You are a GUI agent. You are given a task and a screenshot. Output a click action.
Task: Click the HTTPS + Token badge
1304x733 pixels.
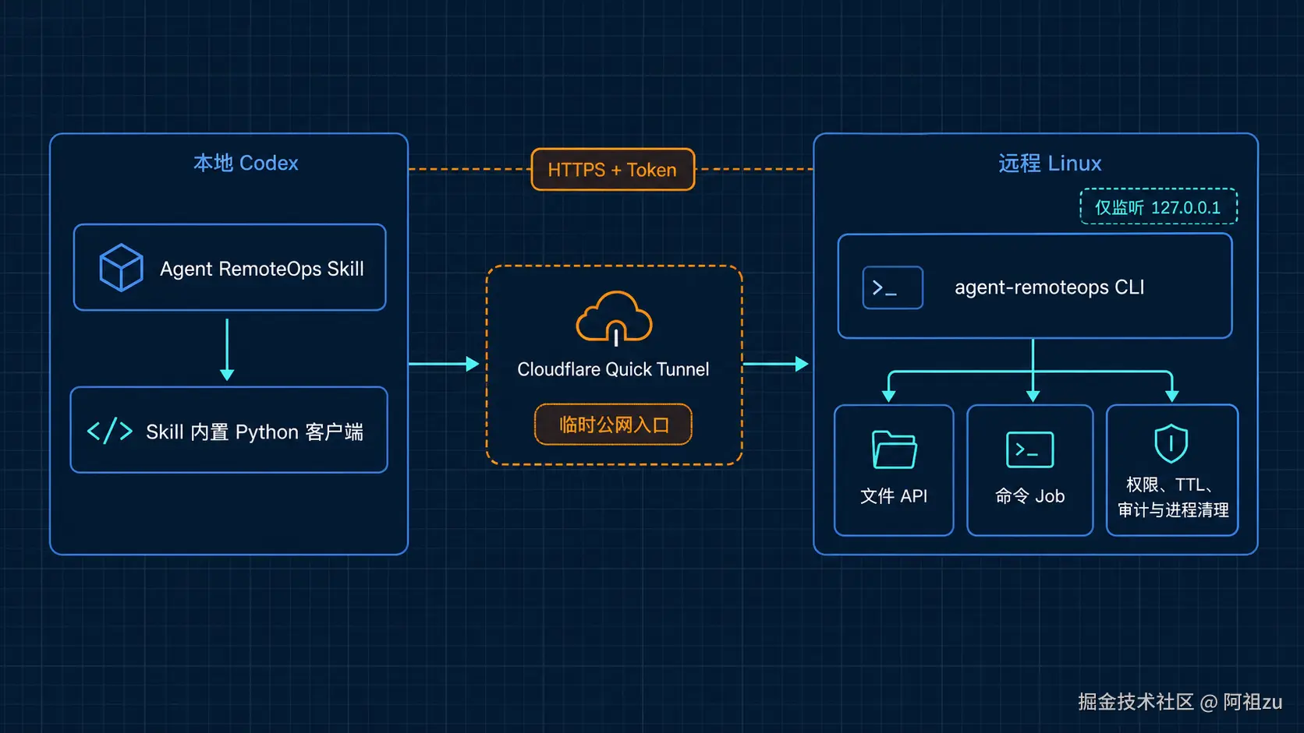pyautogui.click(x=613, y=170)
